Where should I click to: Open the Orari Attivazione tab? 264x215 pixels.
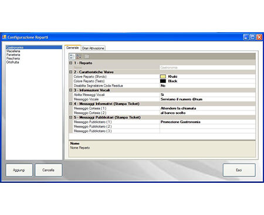pos(93,48)
